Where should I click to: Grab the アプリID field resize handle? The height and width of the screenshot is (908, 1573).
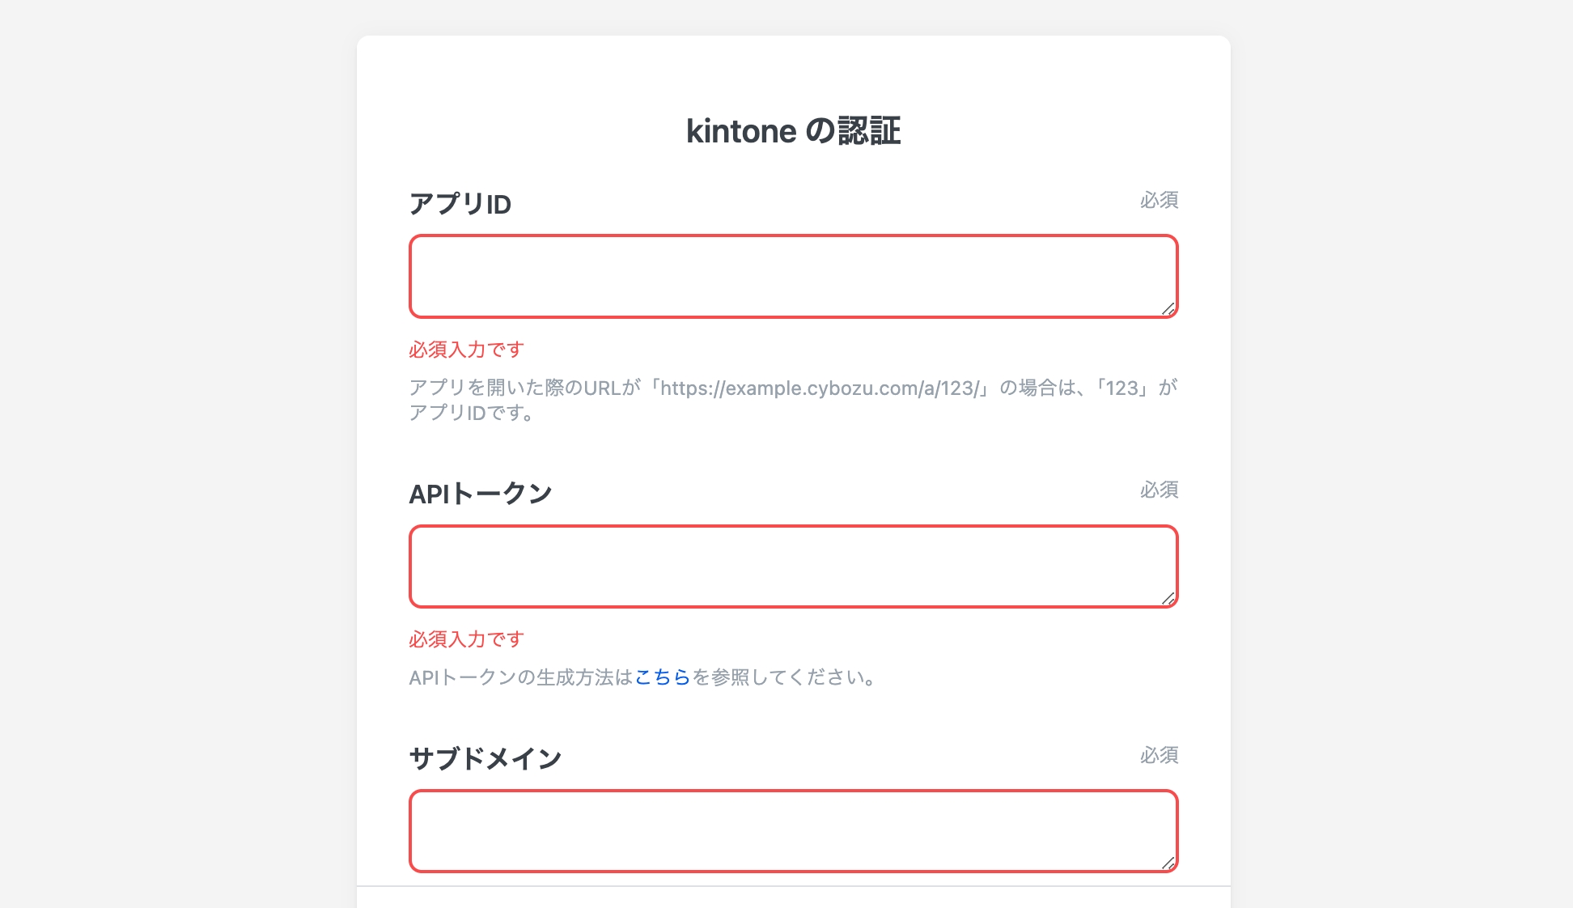[x=1168, y=308]
